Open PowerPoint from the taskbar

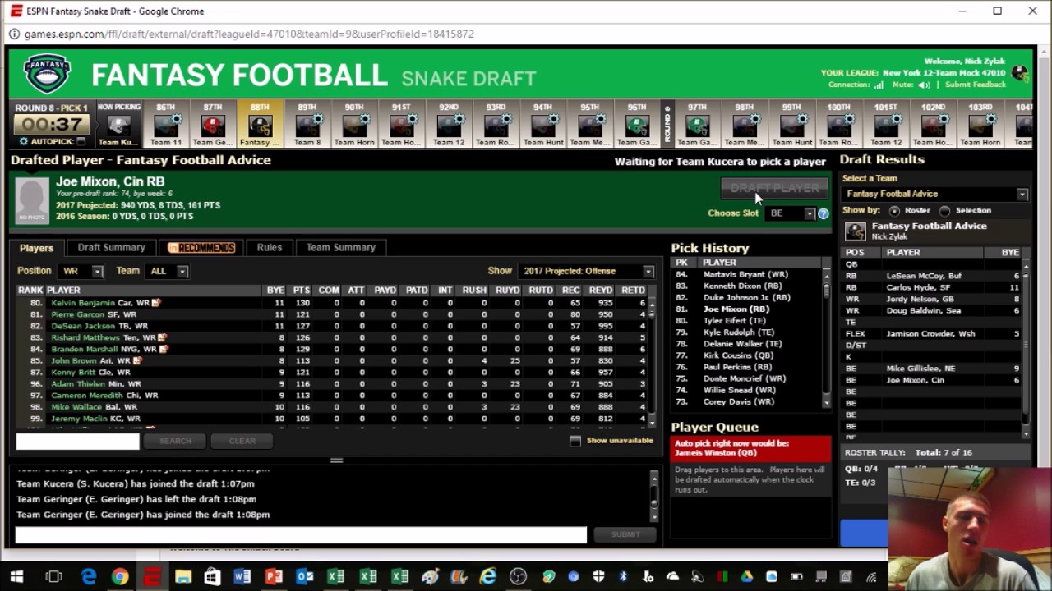click(x=274, y=577)
